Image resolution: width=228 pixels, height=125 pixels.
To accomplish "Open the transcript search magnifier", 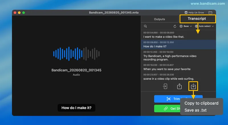I will coord(145,26).
